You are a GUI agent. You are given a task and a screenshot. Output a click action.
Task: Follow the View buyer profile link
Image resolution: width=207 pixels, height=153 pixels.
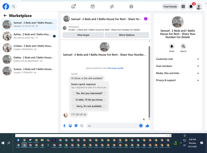pyautogui.click(x=116, y=68)
